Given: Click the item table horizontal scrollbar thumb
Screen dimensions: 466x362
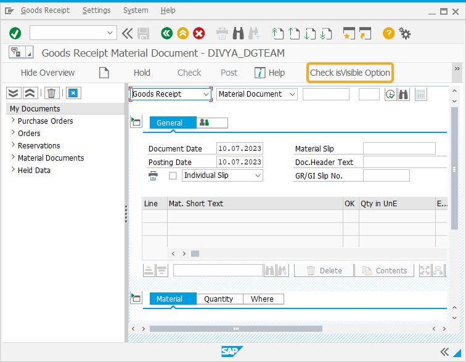Looking at the screenshot, I should tap(195, 254).
